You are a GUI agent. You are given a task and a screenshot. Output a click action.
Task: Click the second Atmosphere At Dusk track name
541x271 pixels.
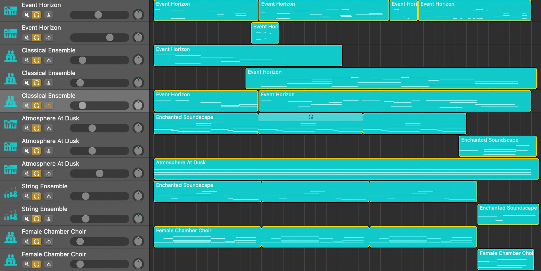[x=51, y=141]
